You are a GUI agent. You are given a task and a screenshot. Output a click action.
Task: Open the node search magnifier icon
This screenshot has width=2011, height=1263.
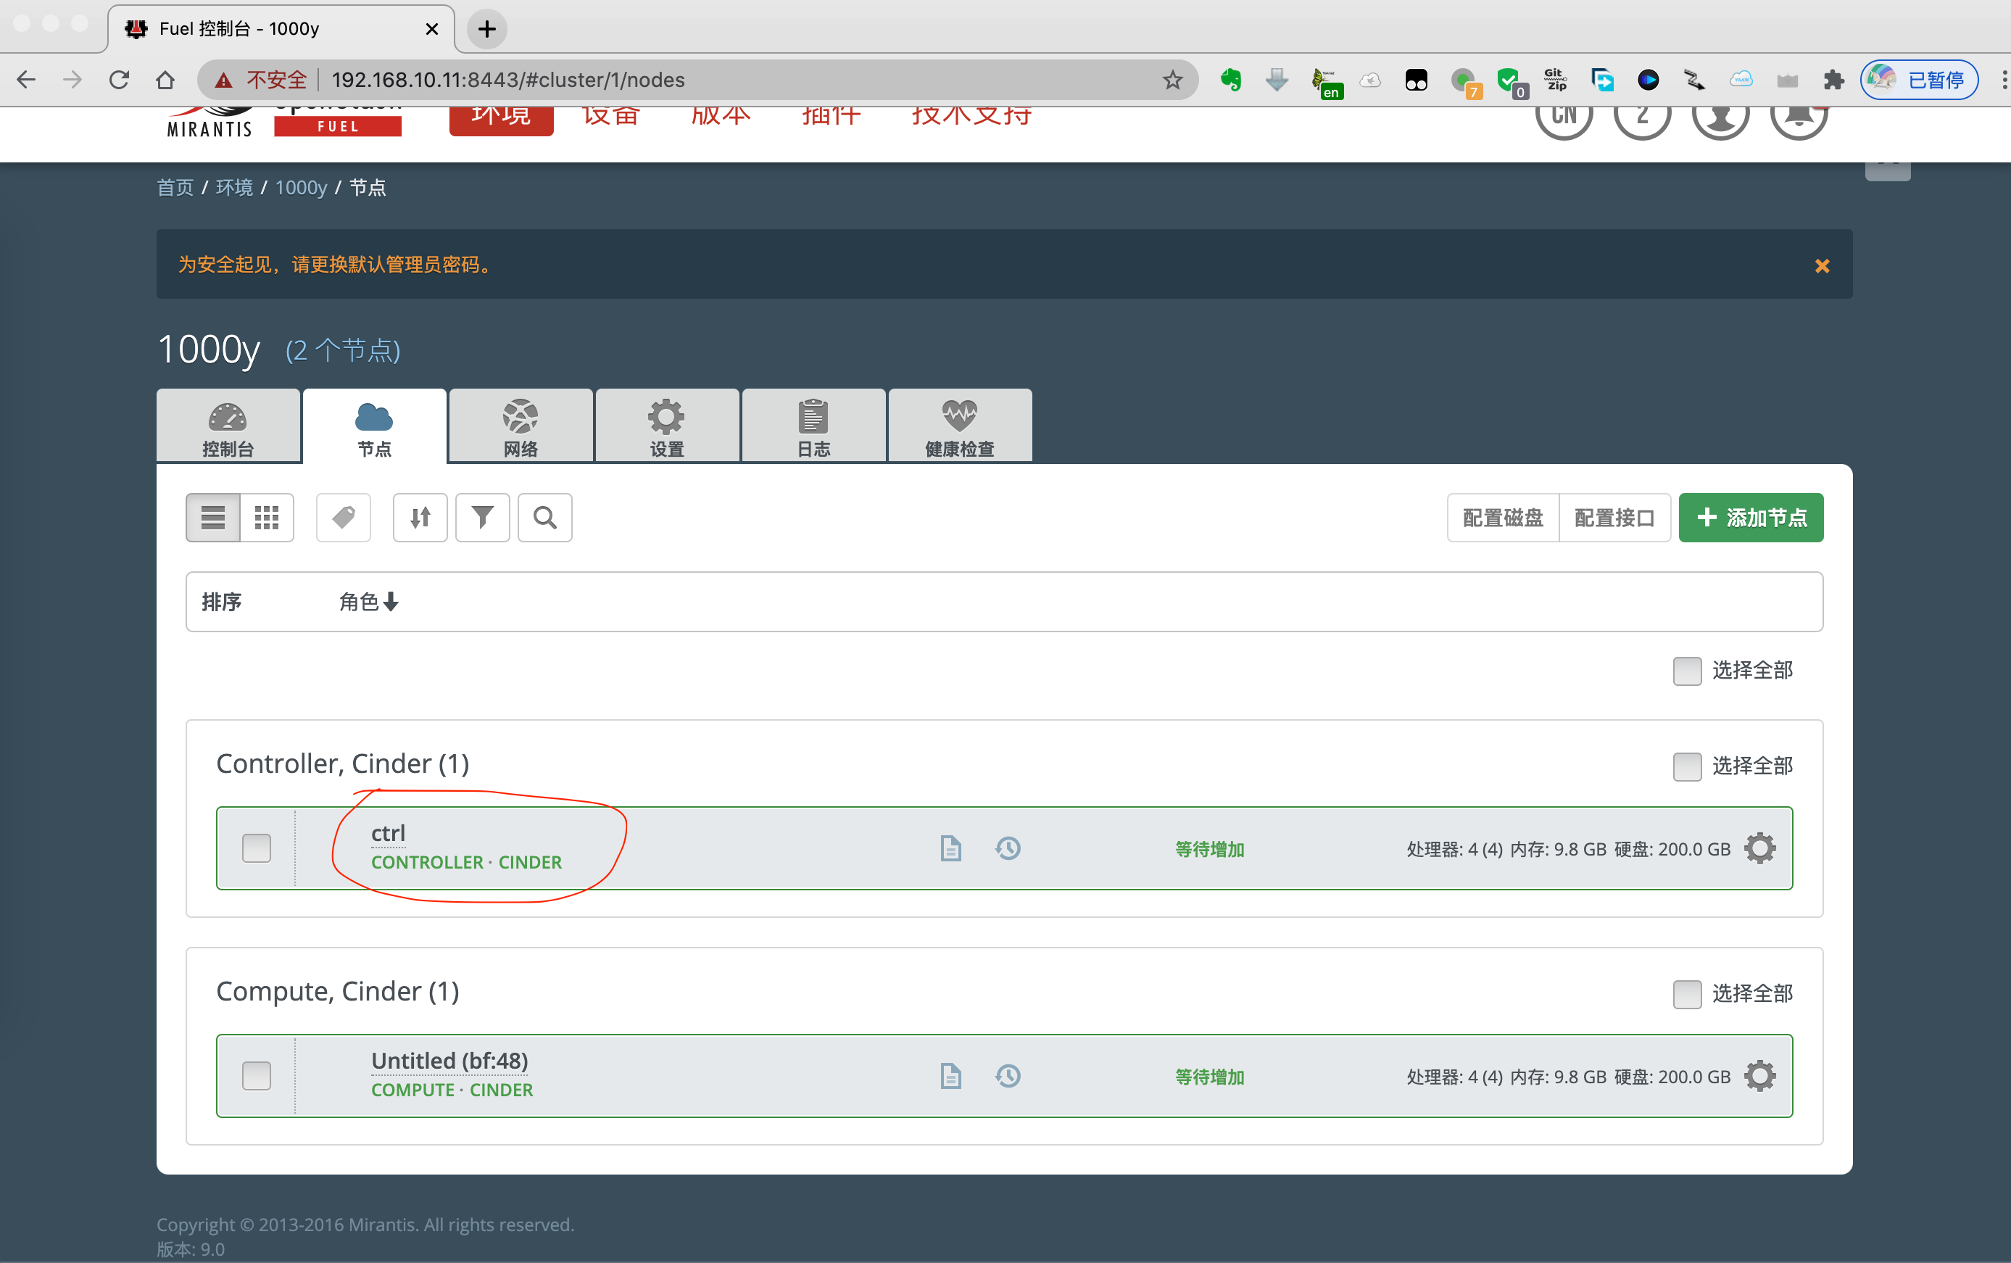[x=544, y=518]
